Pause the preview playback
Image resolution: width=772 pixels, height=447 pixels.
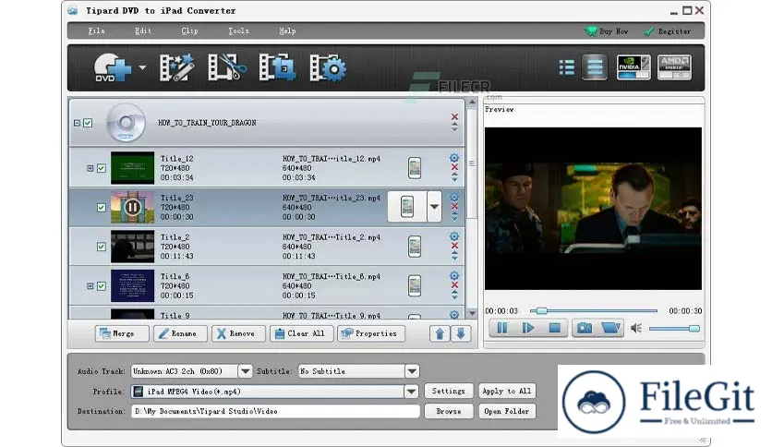click(x=502, y=328)
